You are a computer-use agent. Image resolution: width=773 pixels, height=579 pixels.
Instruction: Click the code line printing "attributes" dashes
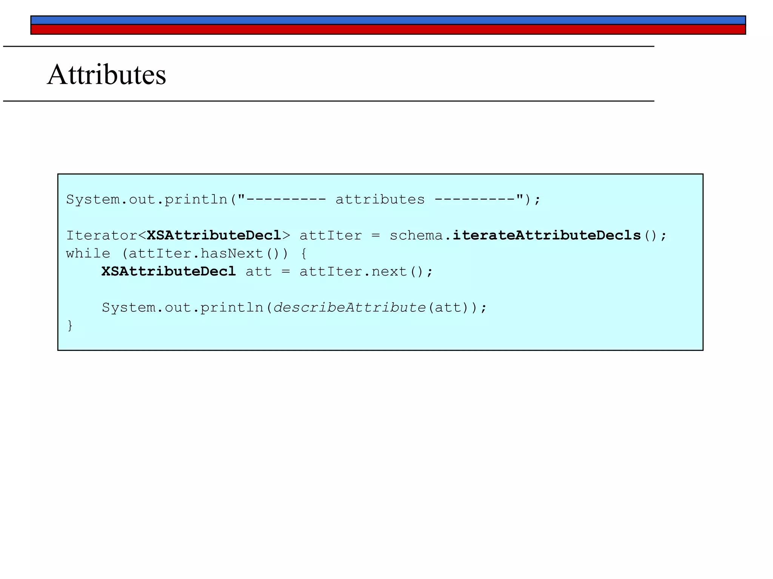[x=303, y=199]
